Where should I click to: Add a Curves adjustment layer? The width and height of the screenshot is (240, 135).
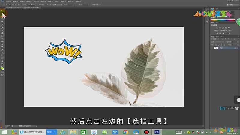click(223, 28)
